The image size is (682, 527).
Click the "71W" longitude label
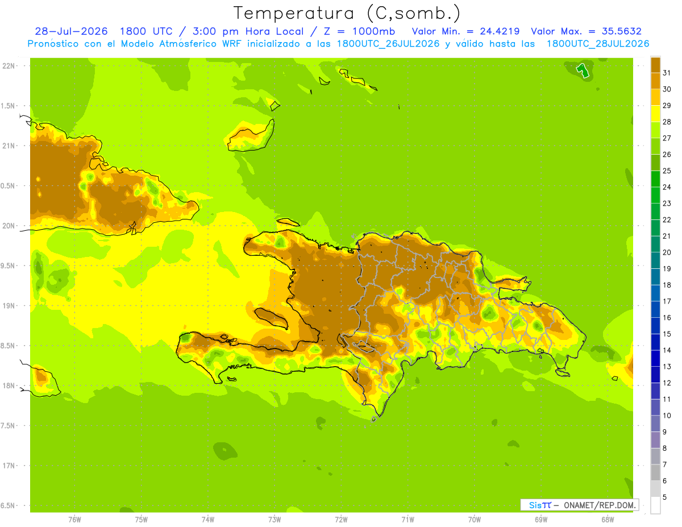point(407,520)
